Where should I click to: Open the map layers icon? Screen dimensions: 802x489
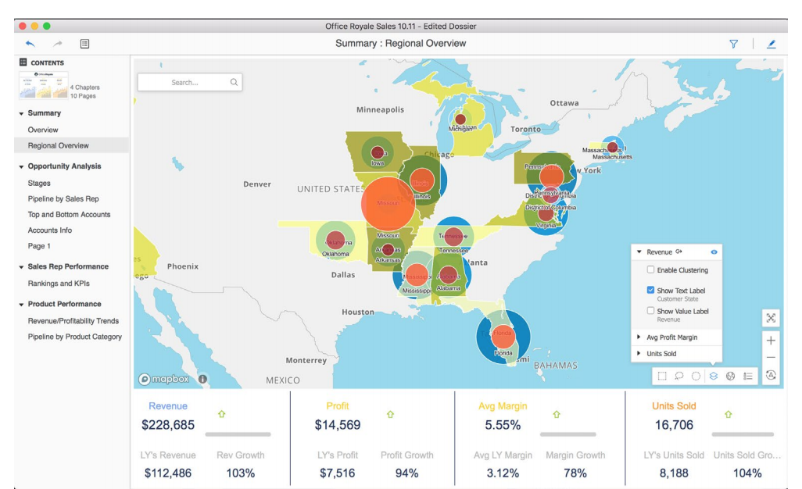pyautogui.click(x=712, y=376)
